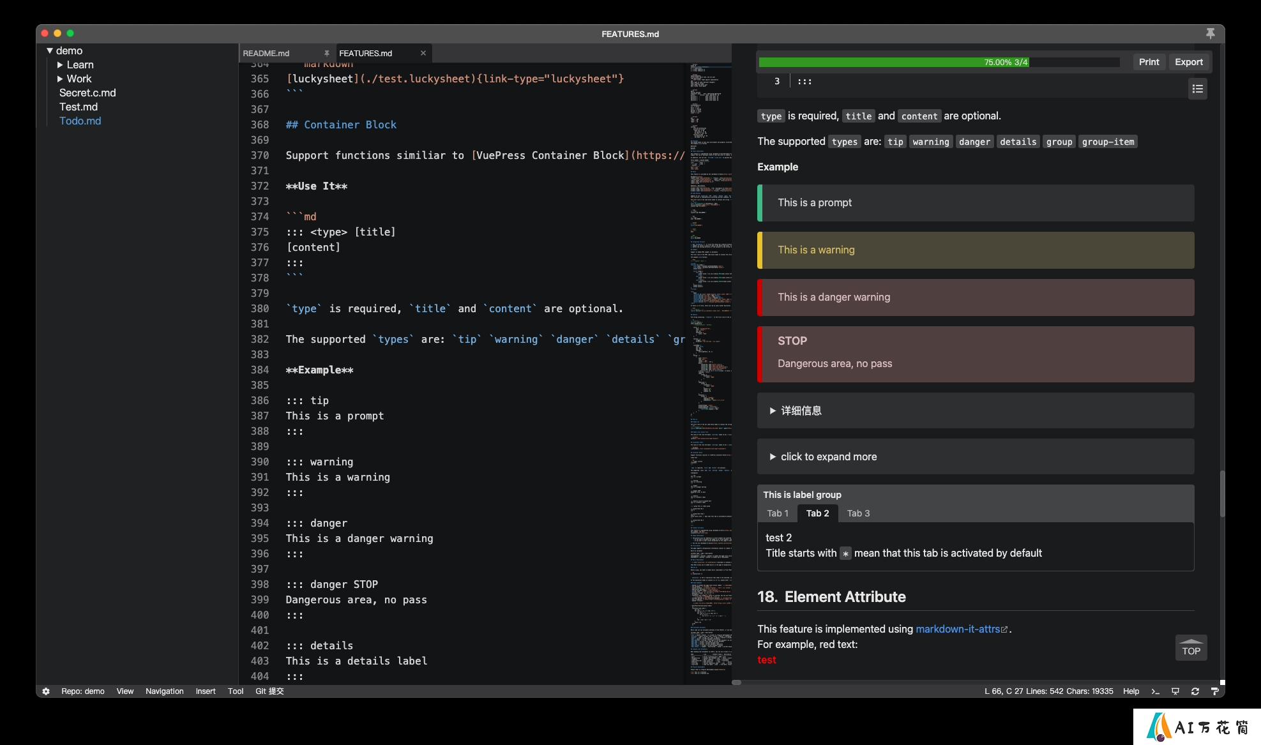Screen dimensions: 1261x745
Task: Click the 'This is label group' title
Action: (802, 495)
